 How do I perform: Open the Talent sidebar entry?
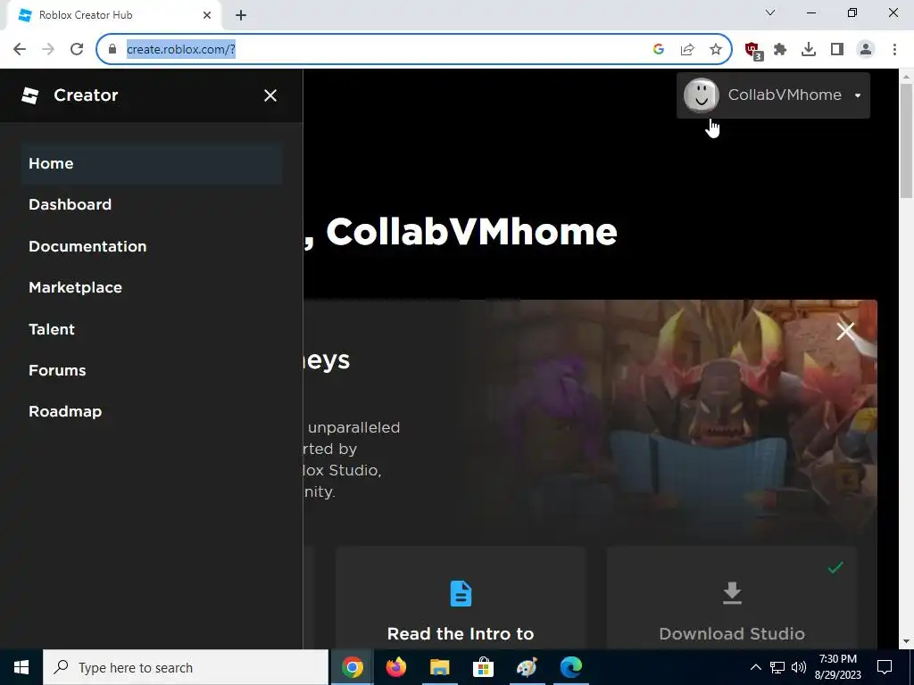(52, 330)
